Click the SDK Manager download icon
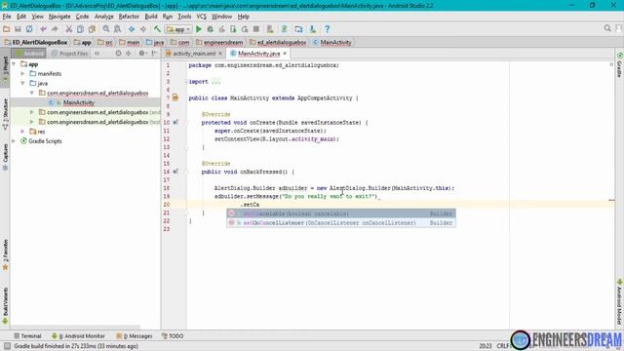Viewport: 624px width, 351px height. pos(313,29)
